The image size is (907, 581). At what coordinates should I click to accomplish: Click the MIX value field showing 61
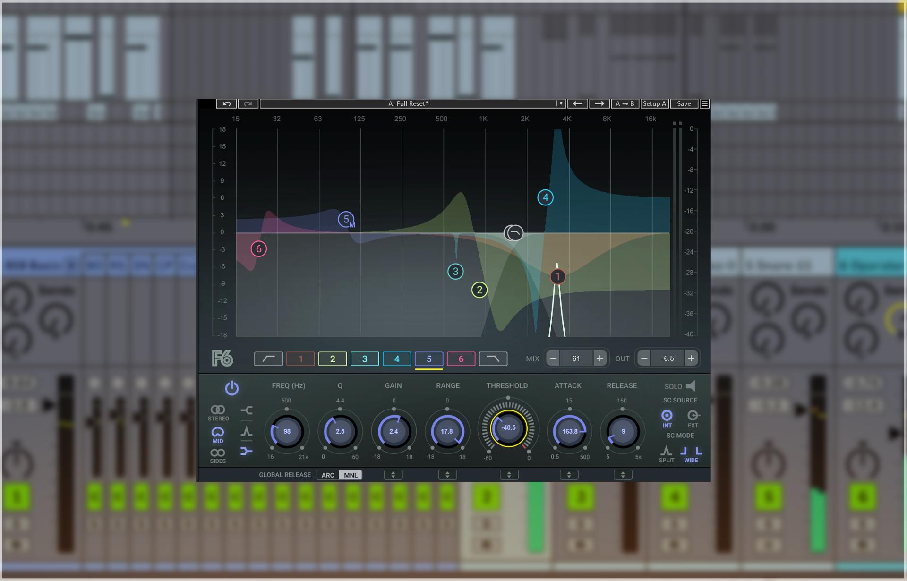(576, 359)
